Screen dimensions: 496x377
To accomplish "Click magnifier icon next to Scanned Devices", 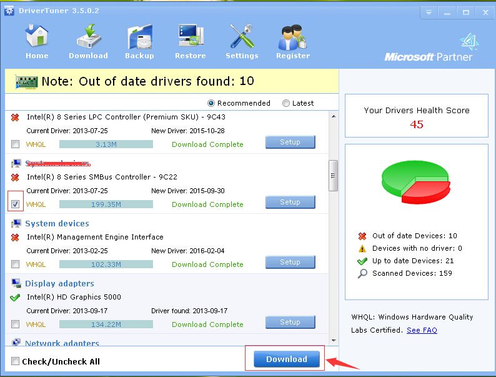I will point(362,273).
